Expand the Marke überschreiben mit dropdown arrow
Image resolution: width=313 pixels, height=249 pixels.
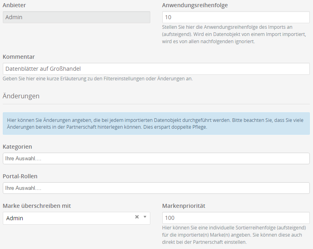click(145, 217)
